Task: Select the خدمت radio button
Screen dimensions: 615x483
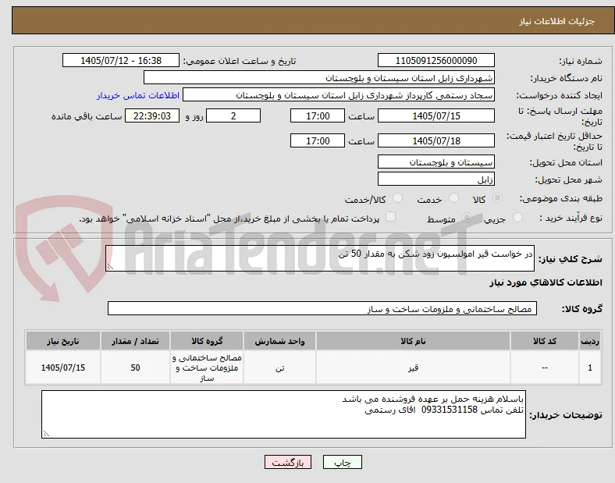Action: coord(453,198)
